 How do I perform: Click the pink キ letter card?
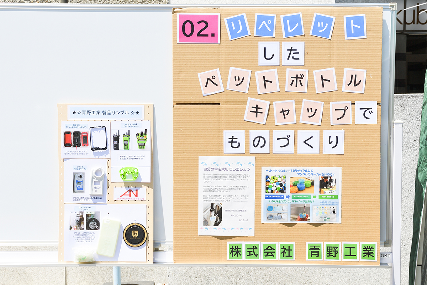point(257,111)
